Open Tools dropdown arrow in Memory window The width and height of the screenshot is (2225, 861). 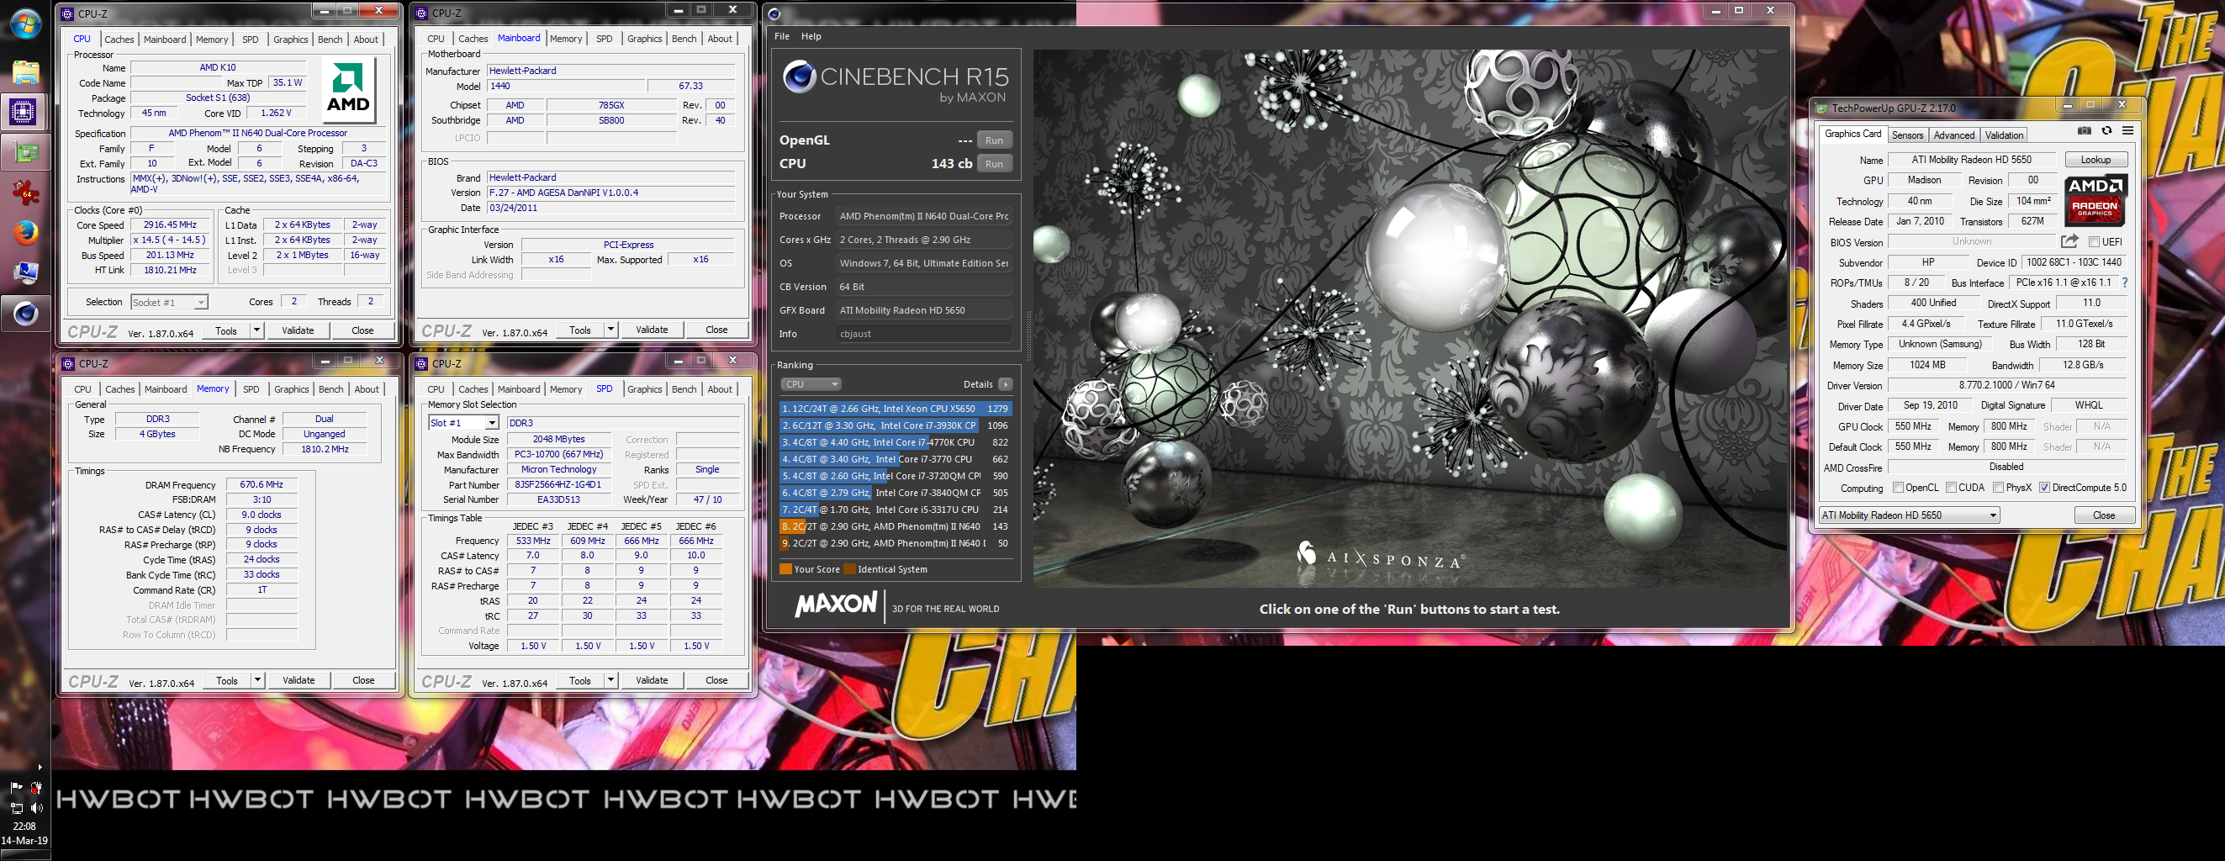(x=257, y=679)
